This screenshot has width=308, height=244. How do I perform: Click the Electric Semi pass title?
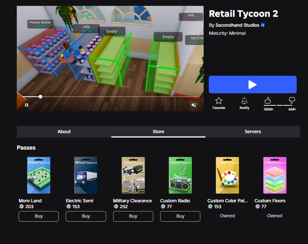coord(80,201)
